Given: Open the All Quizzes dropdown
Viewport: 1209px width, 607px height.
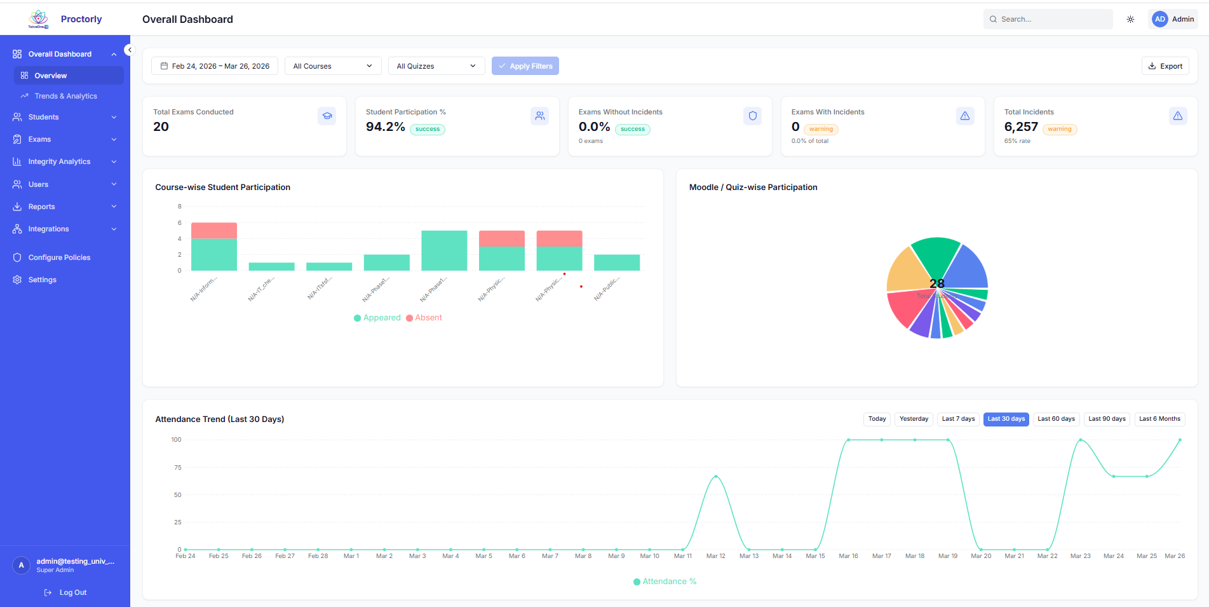Looking at the screenshot, I should [436, 66].
